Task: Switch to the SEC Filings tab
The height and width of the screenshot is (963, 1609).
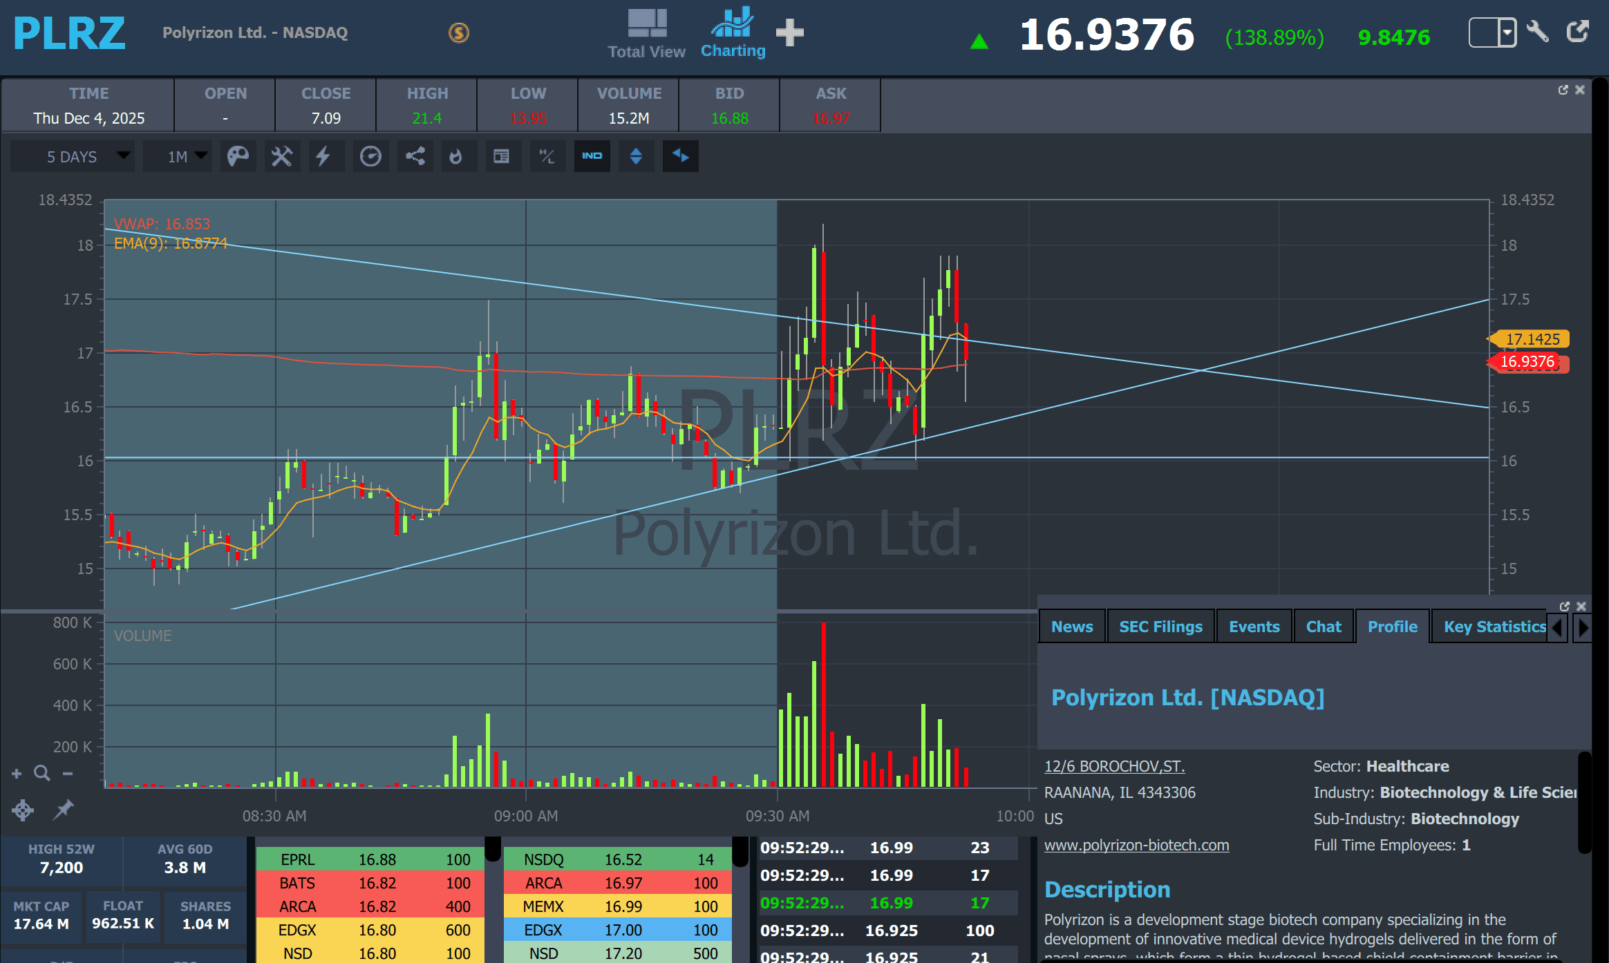Action: [1160, 627]
